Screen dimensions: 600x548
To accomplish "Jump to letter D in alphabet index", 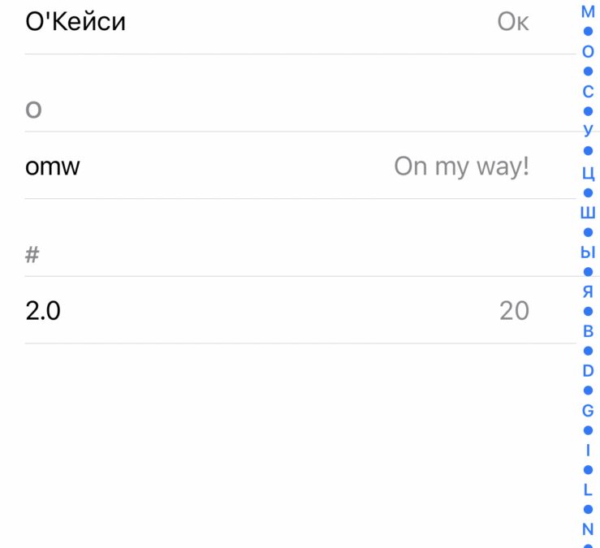I will coord(588,371).
